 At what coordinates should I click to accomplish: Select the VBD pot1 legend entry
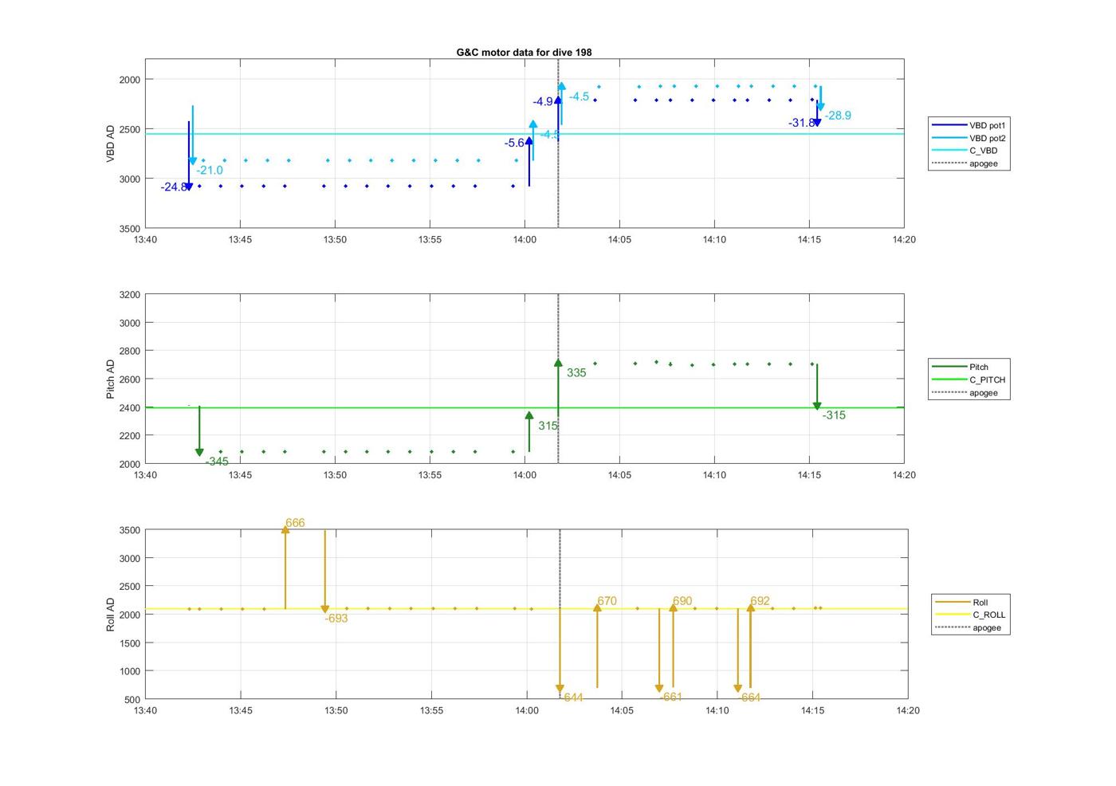pyautogui.click(x=969, y=125)
